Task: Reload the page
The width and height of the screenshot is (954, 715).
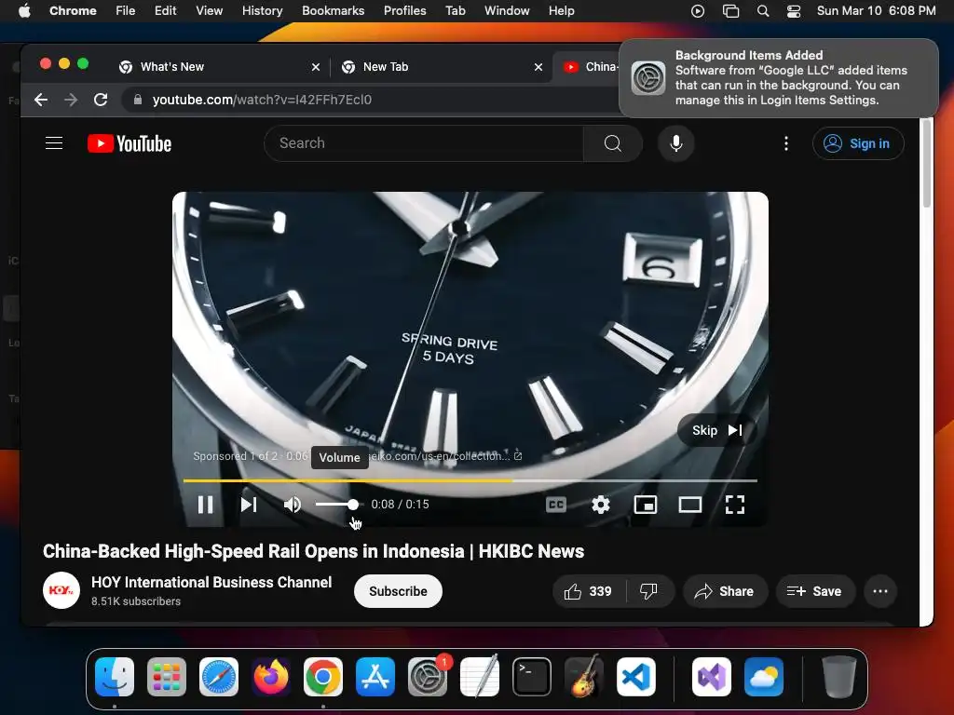Action: tap(101, 100)
